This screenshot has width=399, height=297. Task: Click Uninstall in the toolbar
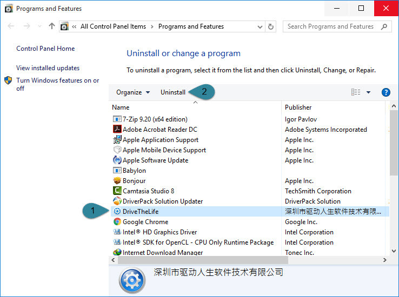coord(173,92)
